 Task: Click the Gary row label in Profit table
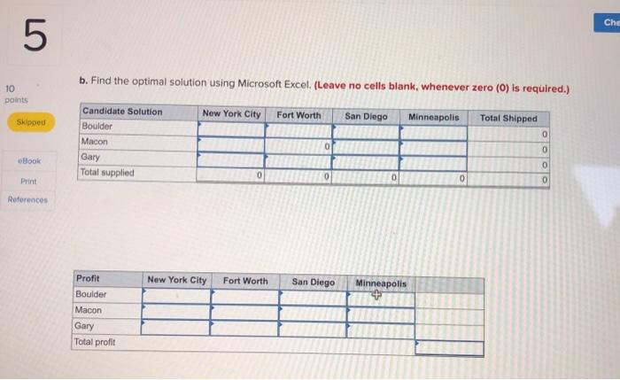pos(84,326)
